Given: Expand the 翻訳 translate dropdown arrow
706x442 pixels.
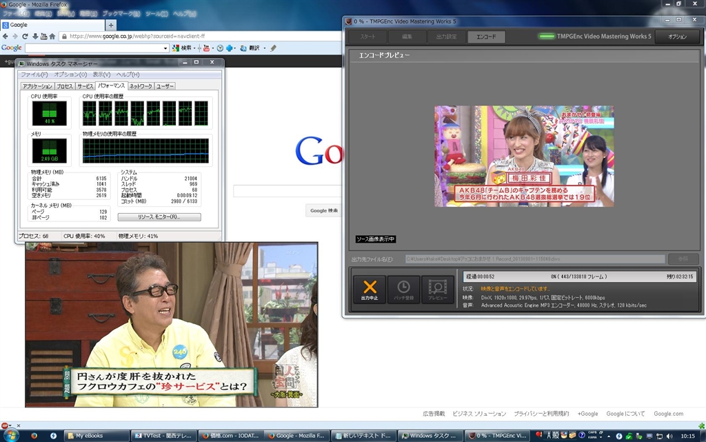Looking at the screenshot, I should 264,48.
